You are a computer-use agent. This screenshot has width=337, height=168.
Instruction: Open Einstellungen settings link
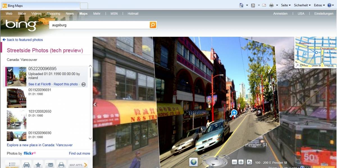[324, 13]
